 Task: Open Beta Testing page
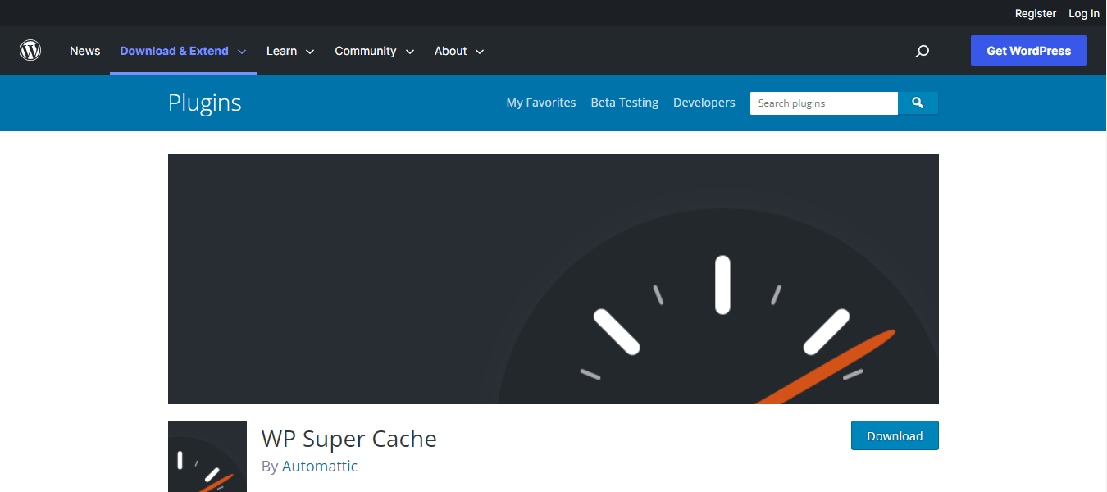625,102
